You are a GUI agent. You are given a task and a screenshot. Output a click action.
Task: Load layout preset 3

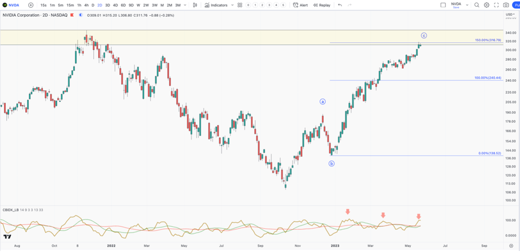click(269, 5)
